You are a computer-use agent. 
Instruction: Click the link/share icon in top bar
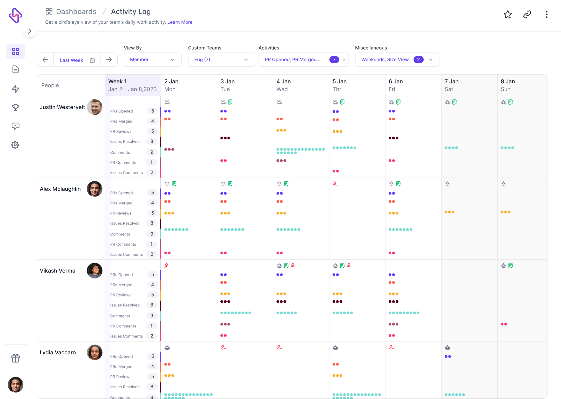(527, 14)
